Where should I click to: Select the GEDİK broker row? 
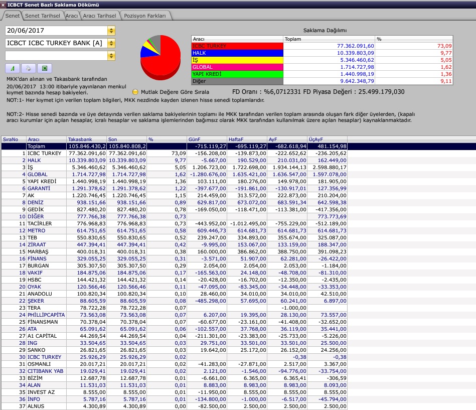[x=174, y=209]
